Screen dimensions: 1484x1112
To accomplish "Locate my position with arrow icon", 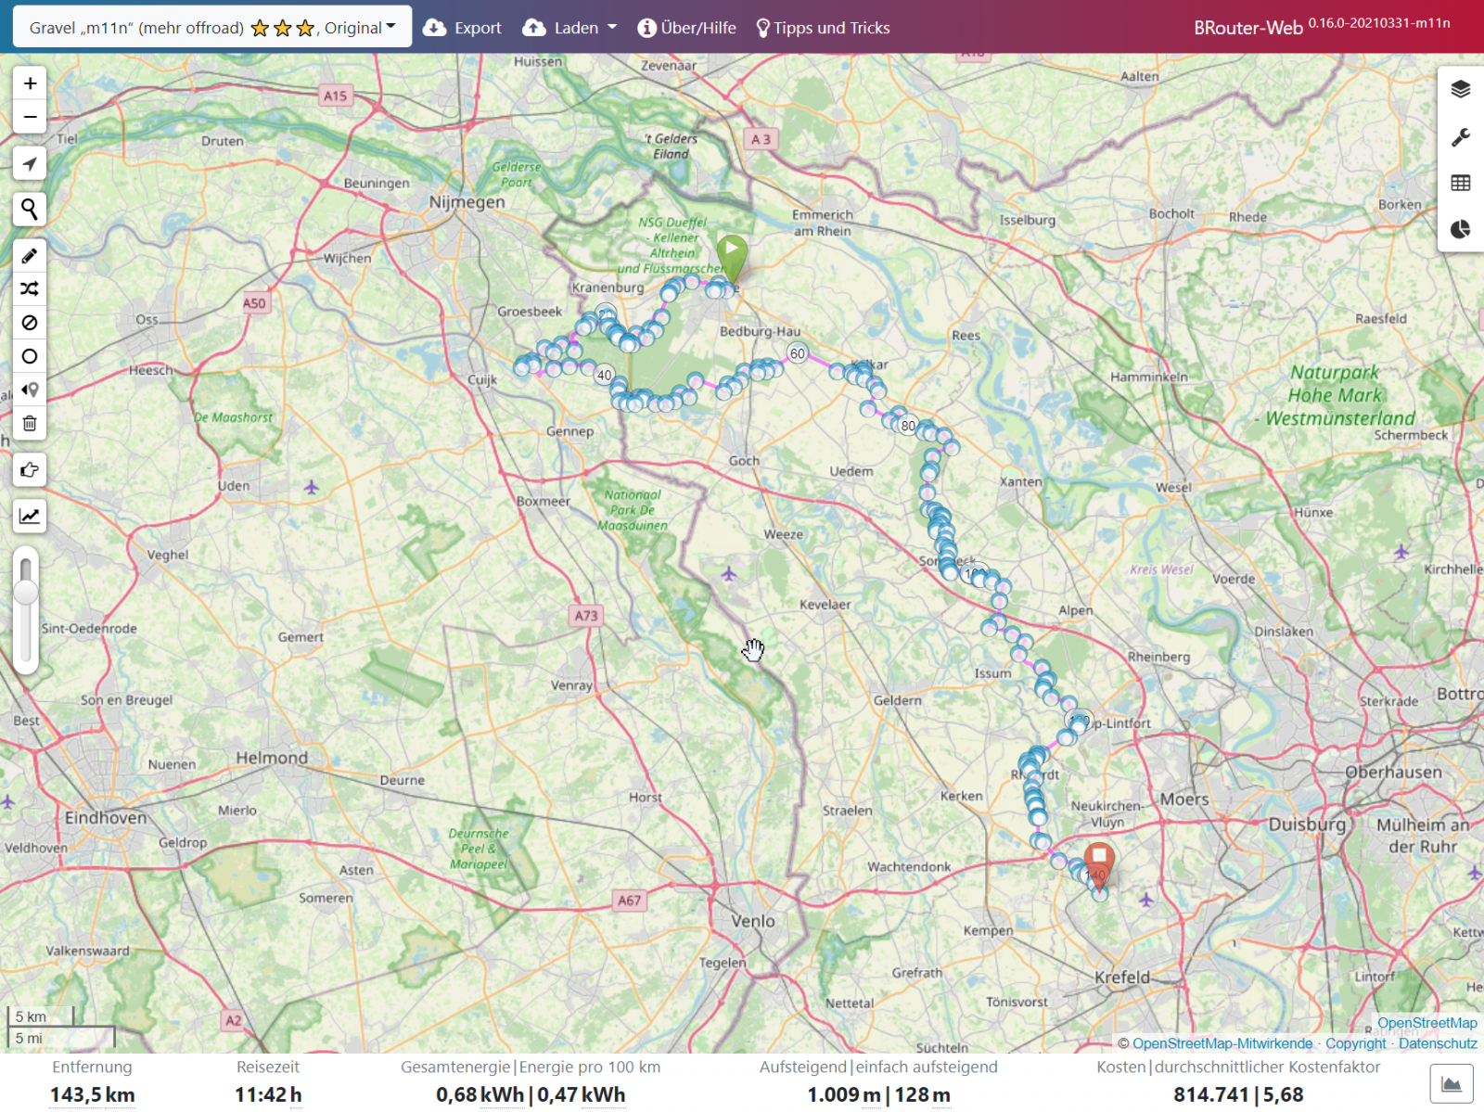I will point(30,164).
